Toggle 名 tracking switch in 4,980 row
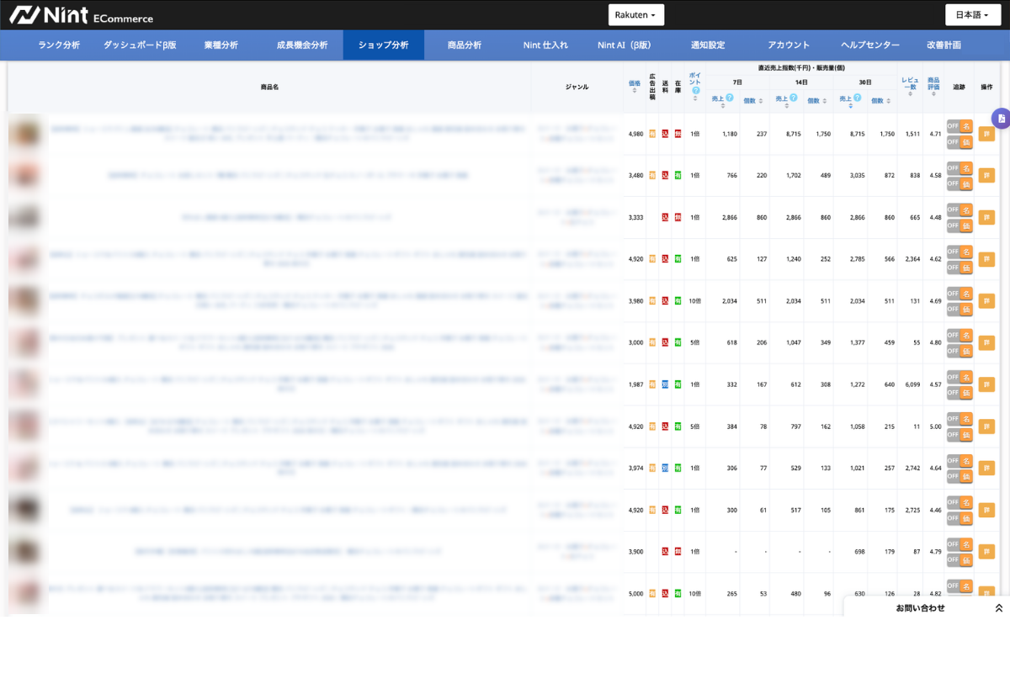The height and width of the screenshot is (673, 1010). (959, 125)
